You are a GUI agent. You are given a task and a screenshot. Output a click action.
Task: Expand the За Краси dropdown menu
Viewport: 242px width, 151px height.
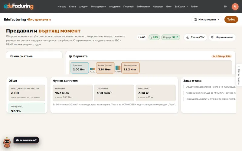181,6
